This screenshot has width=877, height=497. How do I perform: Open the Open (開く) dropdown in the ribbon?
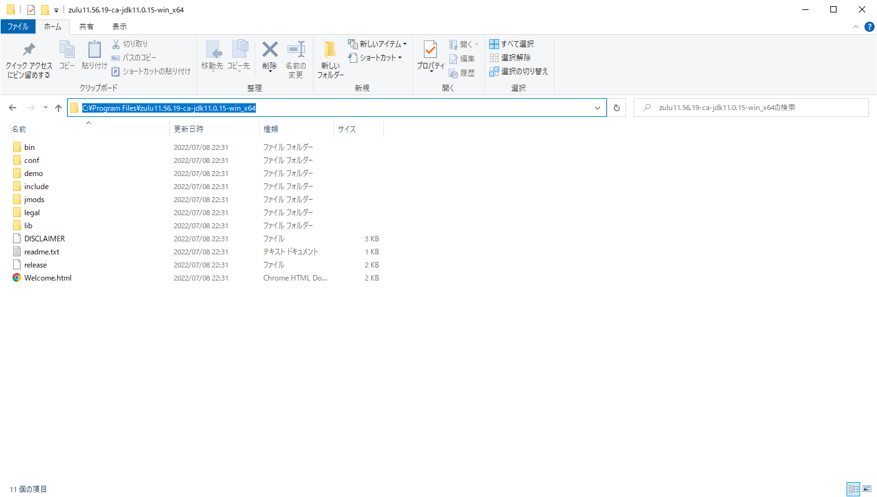tap(464, 45)
